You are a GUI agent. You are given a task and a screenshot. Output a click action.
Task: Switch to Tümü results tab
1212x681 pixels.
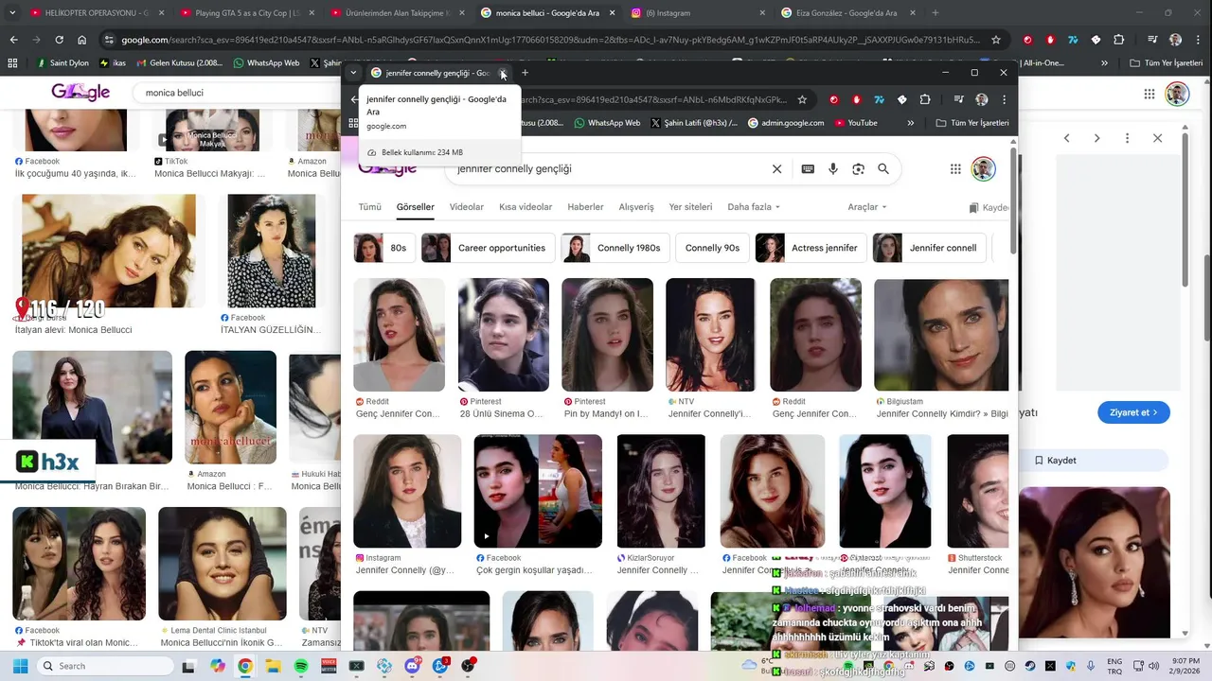point(369,207)
